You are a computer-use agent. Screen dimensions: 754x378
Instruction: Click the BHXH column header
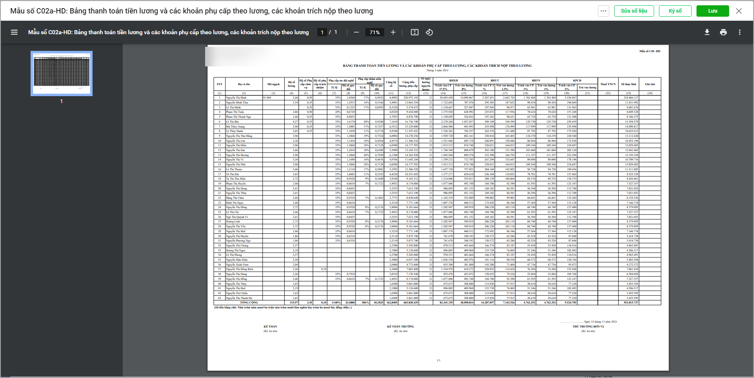tap(453, 81)
